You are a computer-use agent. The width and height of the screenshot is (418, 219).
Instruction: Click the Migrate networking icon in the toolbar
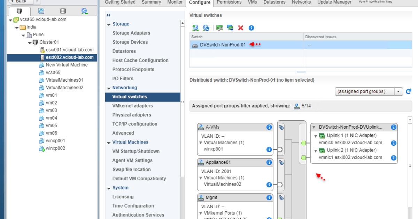(230, 28)
